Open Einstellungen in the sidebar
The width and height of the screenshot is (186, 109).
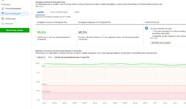[x=10, y=19]
